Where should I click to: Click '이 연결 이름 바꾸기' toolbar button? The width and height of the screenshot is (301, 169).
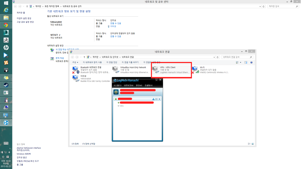(x=130, y=62)
